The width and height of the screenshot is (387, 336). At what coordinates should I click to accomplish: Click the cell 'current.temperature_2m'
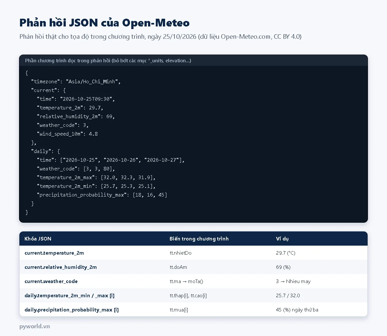pyautogui.click(x=54, y=253)
